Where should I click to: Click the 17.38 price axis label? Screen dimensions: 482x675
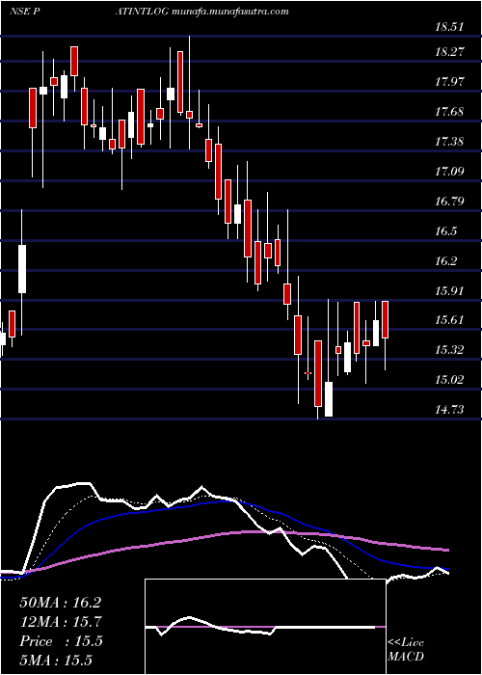(450, 141)
